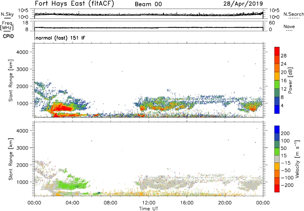
Task: Click the "20" tick on Power color bar
Action: click(x=283, y=72)
